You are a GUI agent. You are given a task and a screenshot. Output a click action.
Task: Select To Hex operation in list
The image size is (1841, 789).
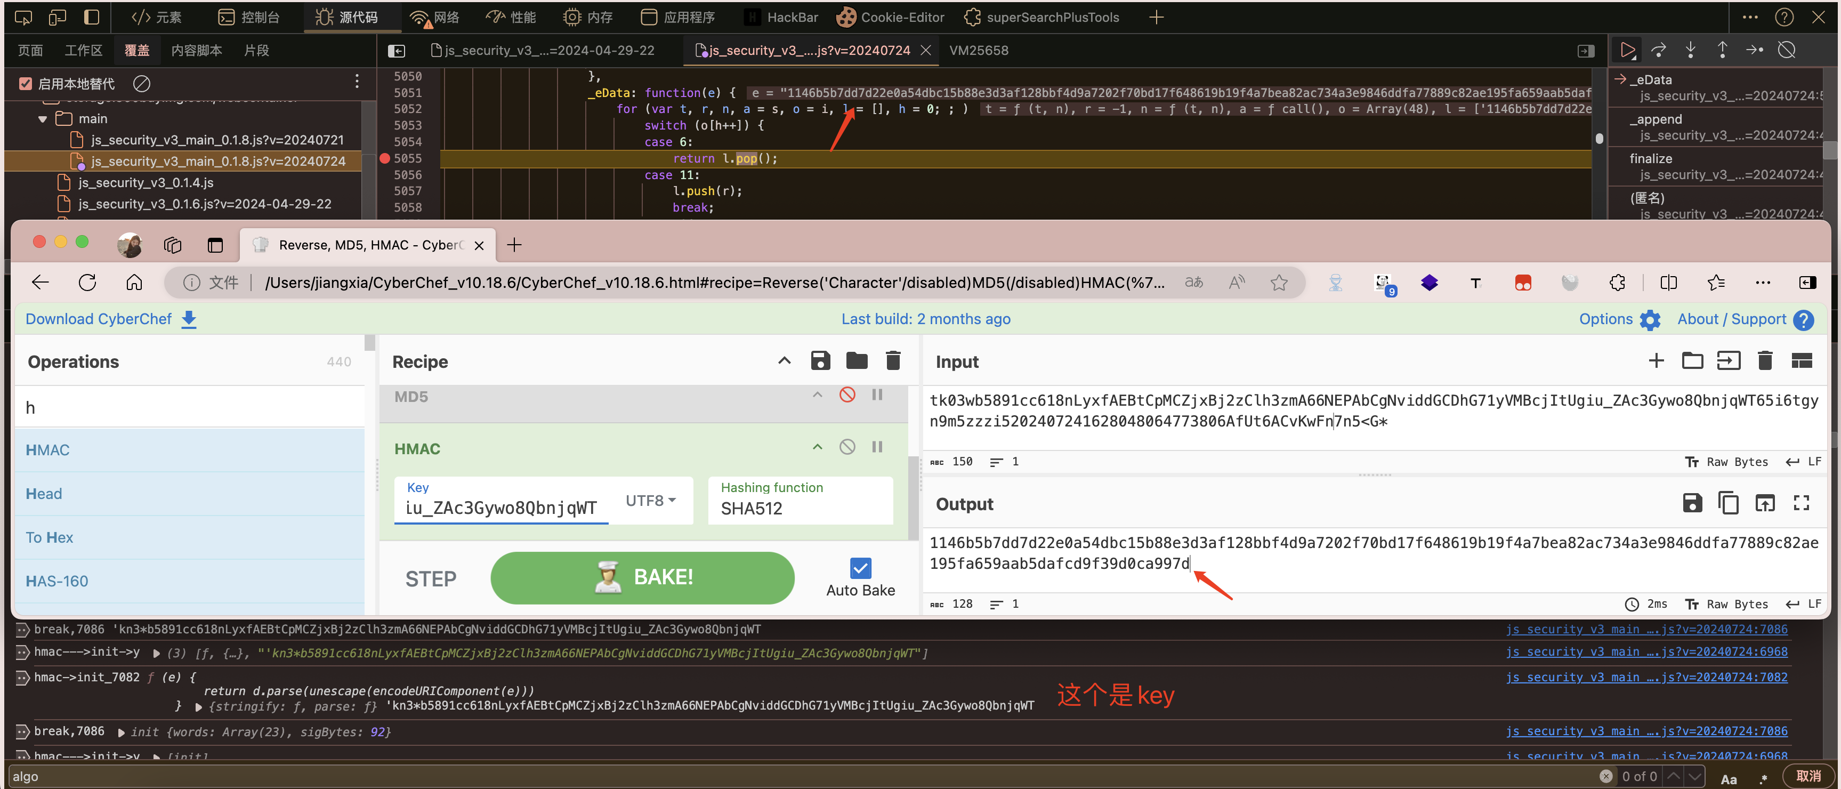tap(189, 537)
